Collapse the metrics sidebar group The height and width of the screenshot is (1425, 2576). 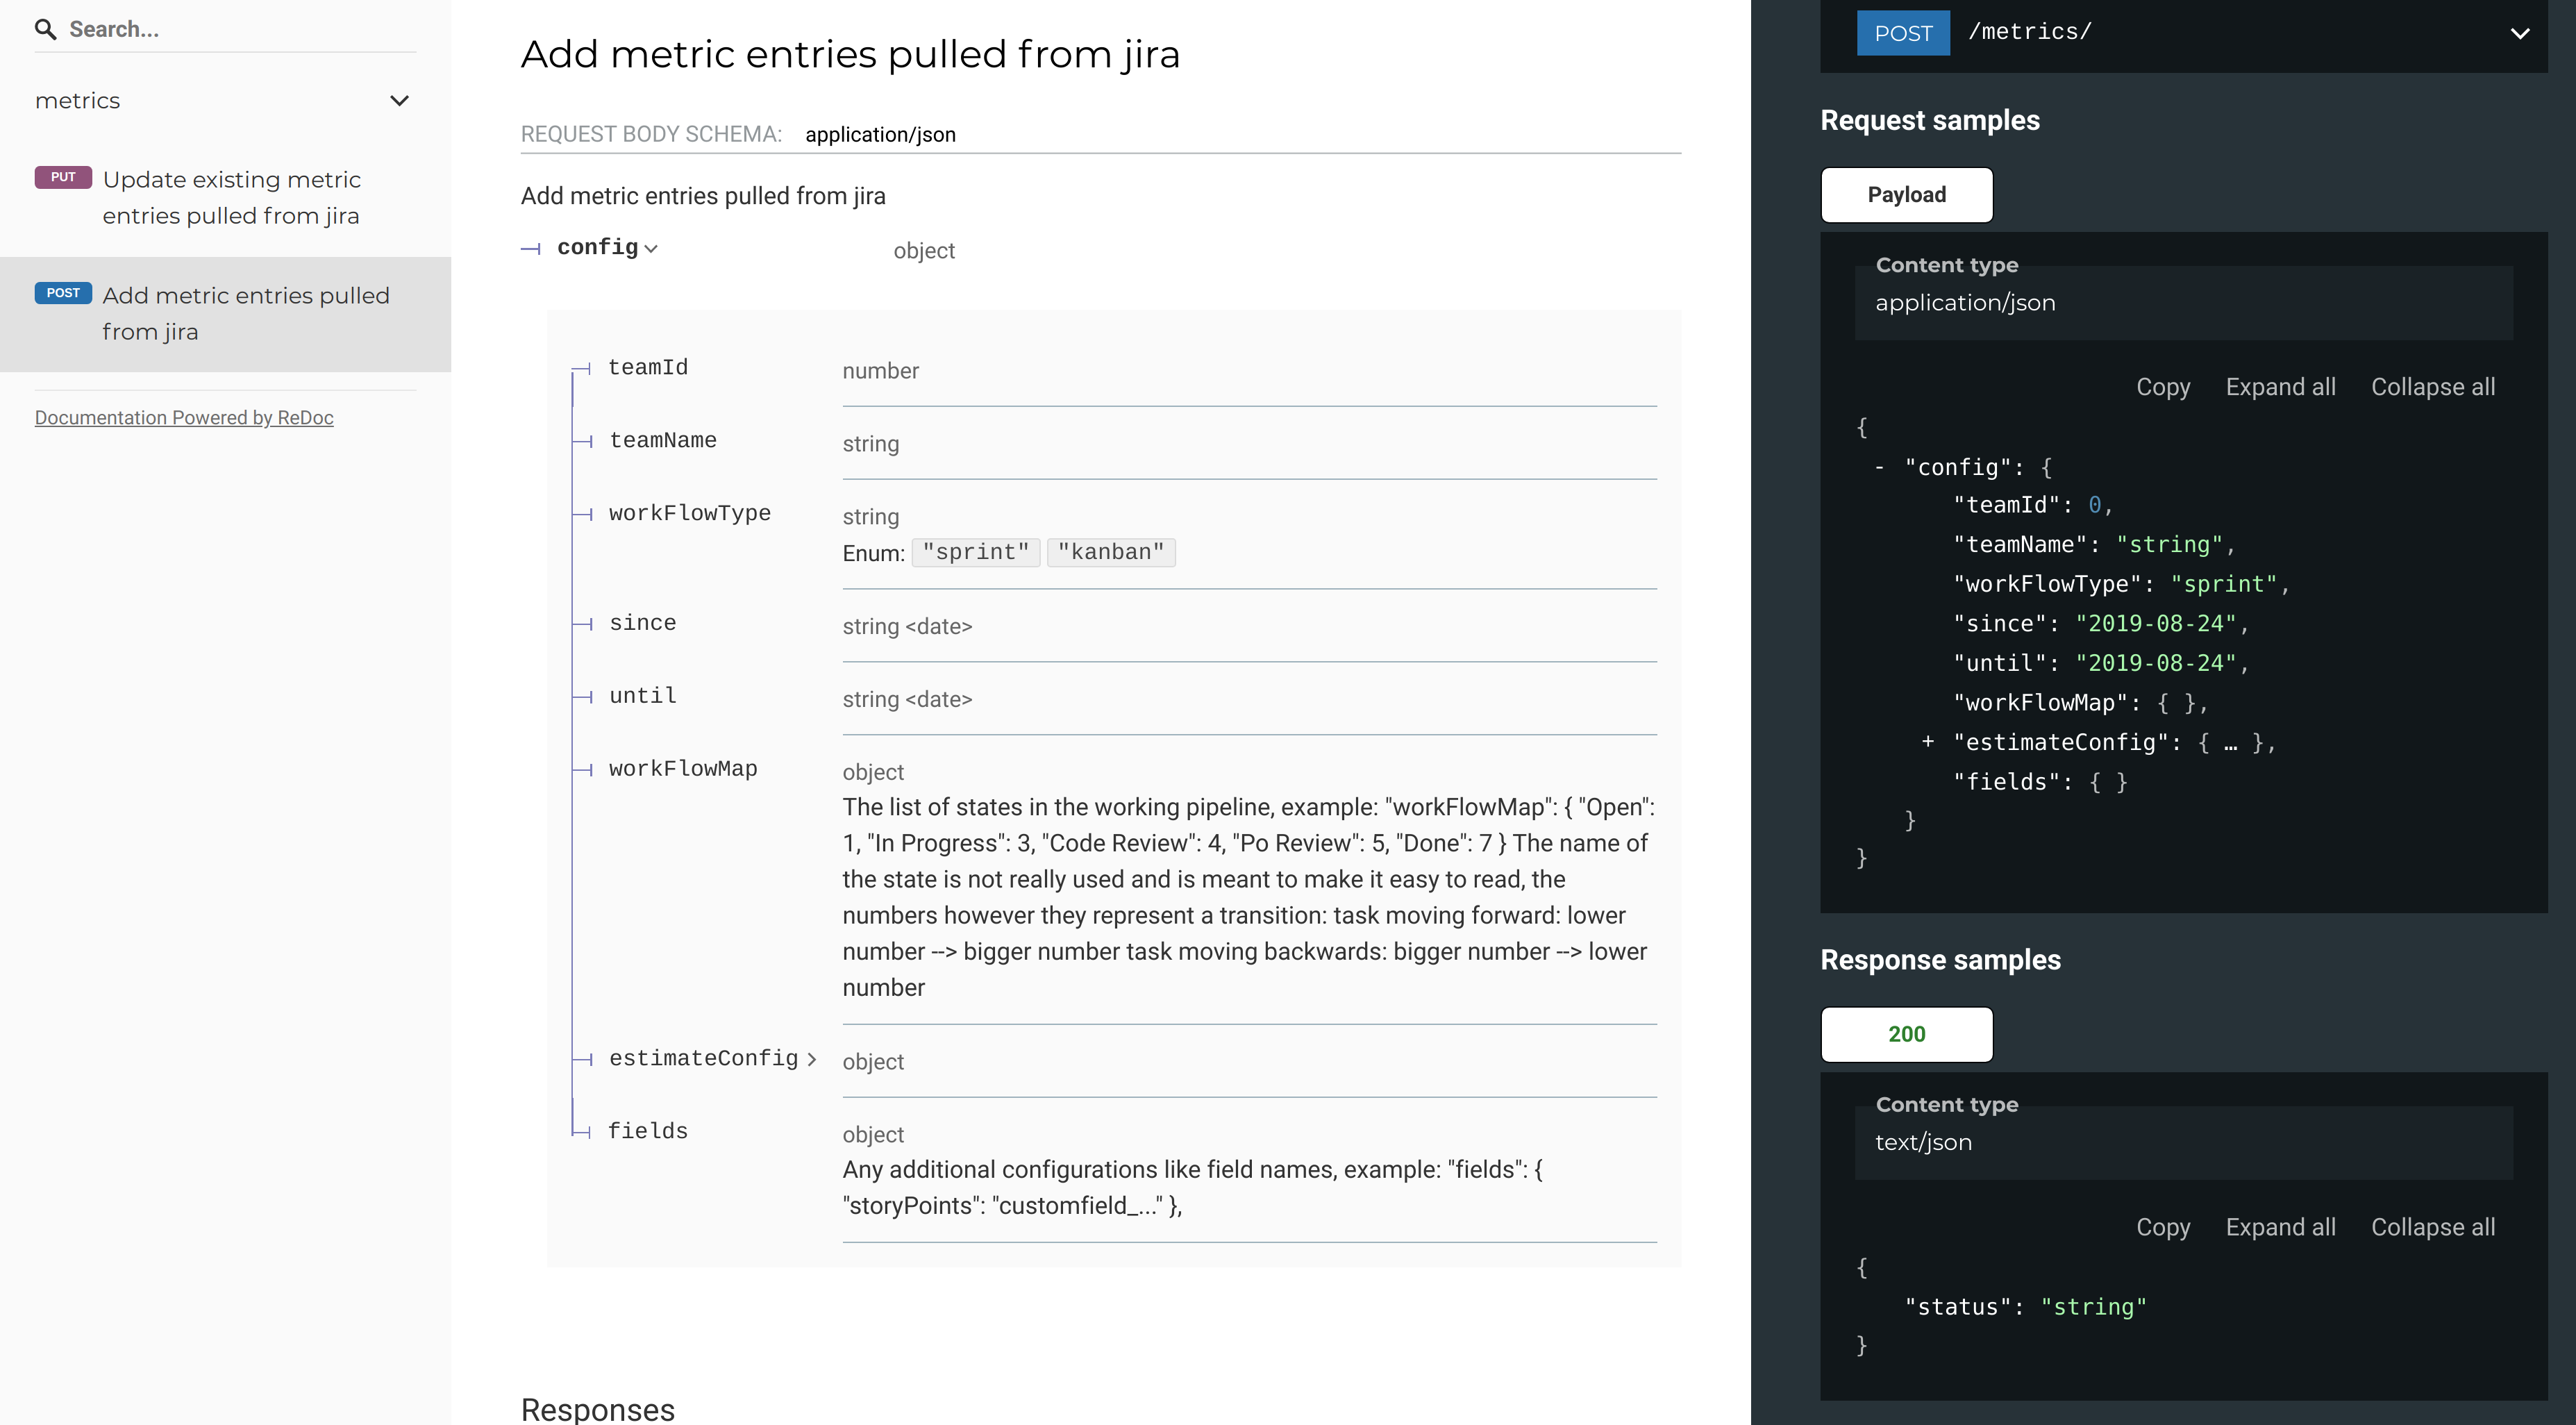coord(399,101)
